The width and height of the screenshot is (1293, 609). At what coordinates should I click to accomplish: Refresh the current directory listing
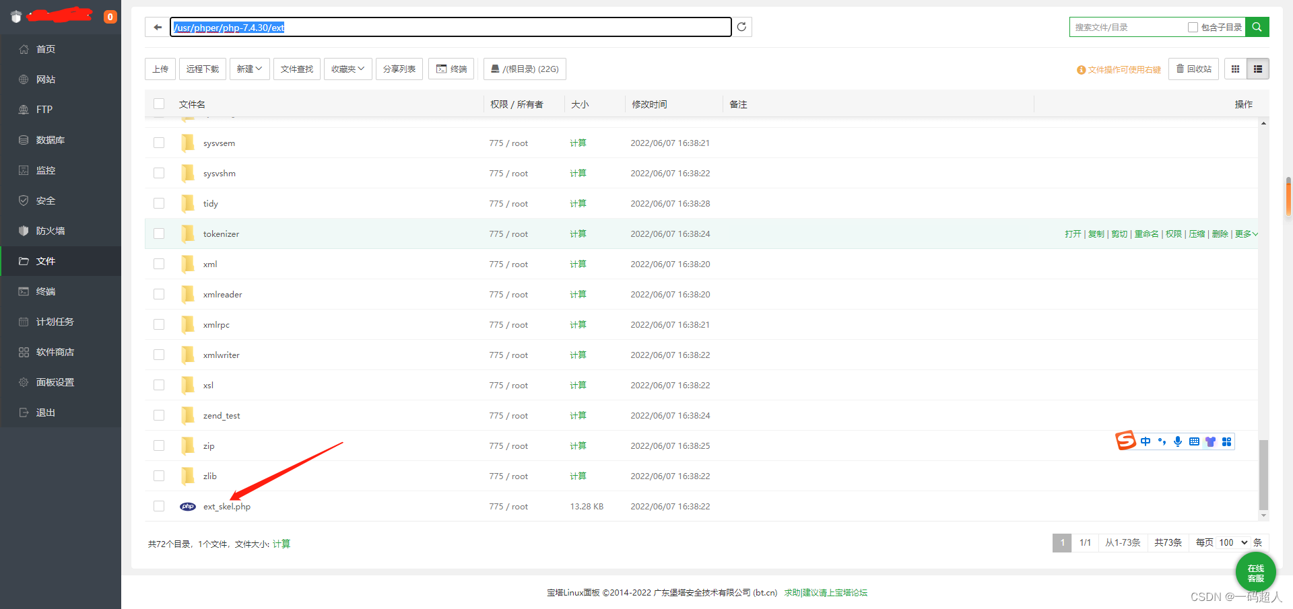pyautogui.click(x=741, y=27)
